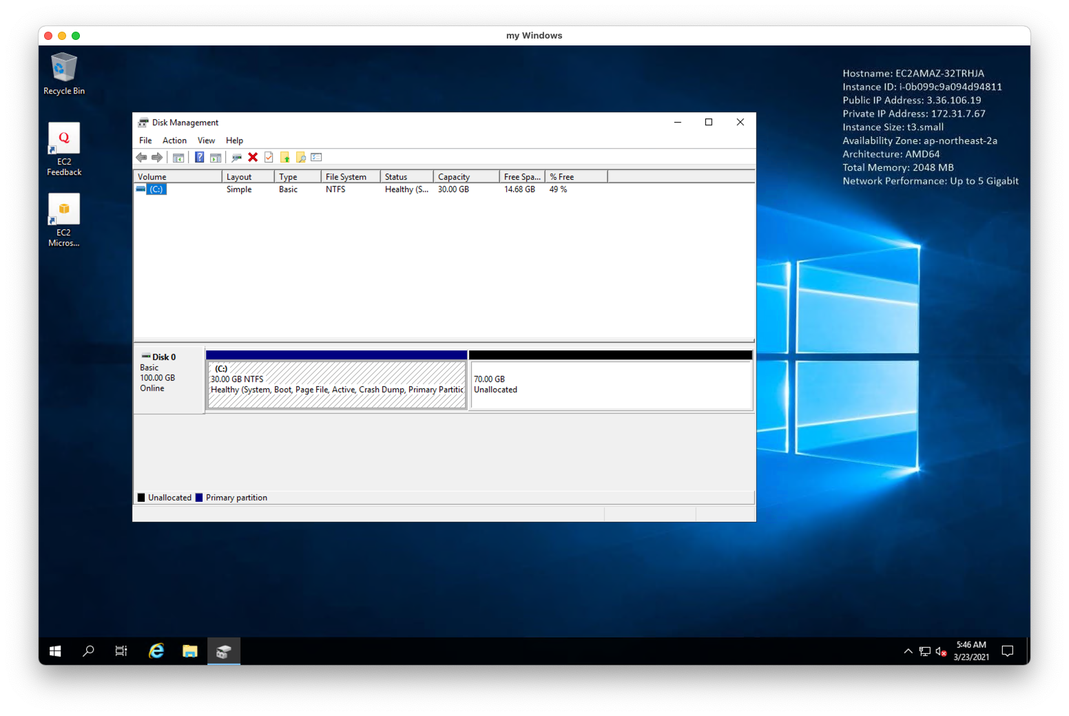
Task: Minimize the Disk Management window
Action: click(x=677, y=123)
